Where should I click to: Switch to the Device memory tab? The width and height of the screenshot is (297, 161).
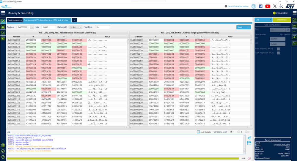[15, 20]
